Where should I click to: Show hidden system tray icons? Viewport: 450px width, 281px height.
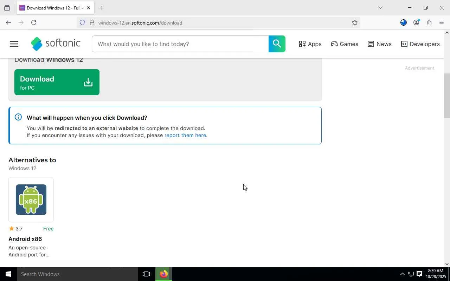click(402, 274)
